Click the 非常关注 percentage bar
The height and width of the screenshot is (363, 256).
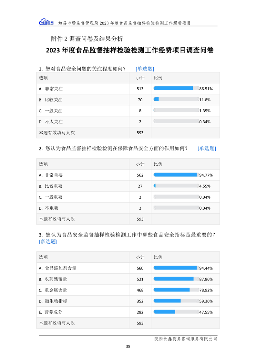pos(176,88)
